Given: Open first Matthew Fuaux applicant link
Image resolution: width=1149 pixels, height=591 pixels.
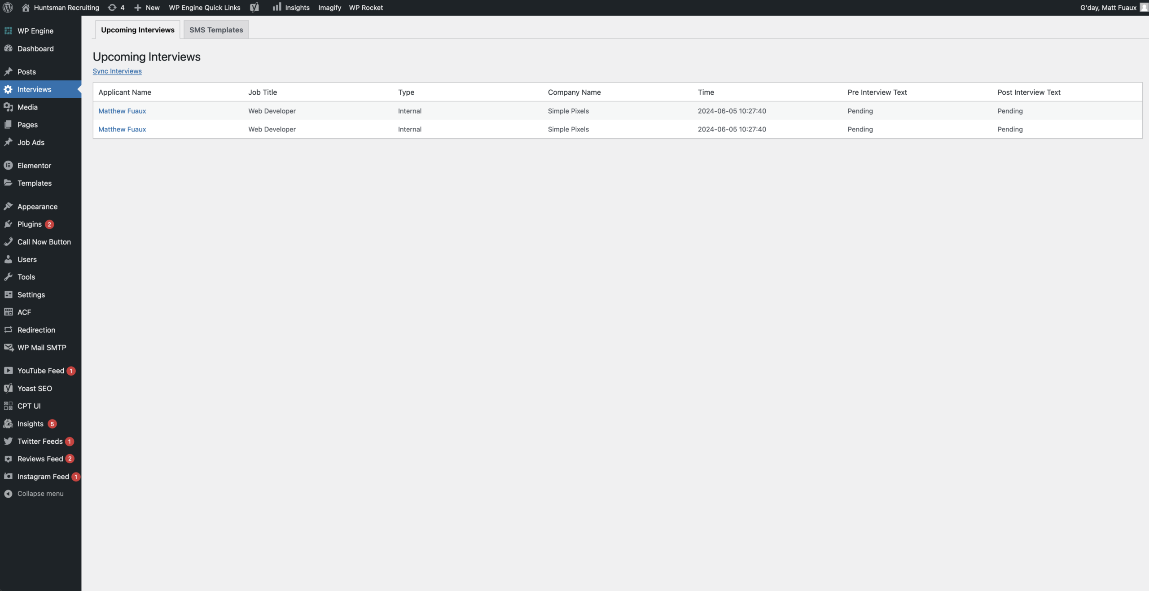Looking at the screenshot, I should [x=122, y=111].
